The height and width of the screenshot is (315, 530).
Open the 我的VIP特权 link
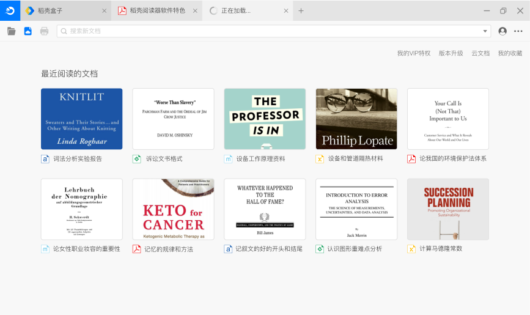[x=414, y=53]
